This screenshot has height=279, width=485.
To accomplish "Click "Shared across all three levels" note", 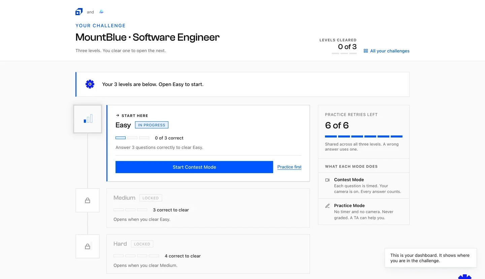I will 362,147.
